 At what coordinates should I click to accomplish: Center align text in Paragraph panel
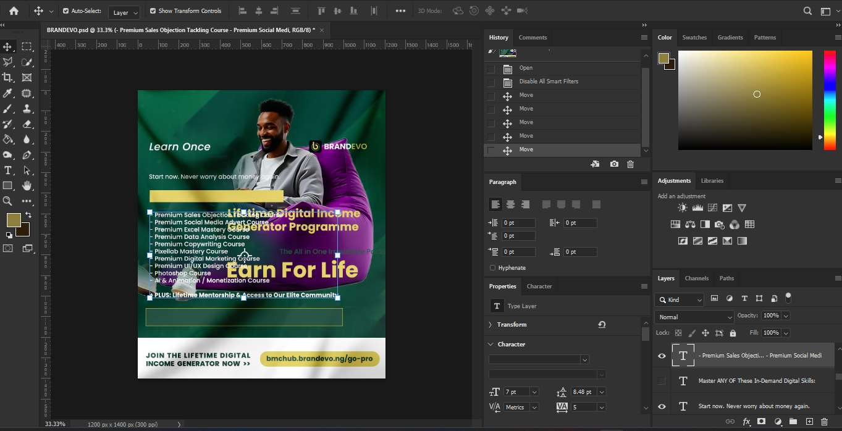(510, 204)
